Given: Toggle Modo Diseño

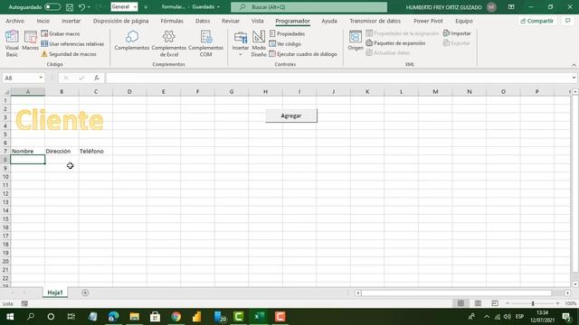Looking at the screenshot, I should click(259, 43).
